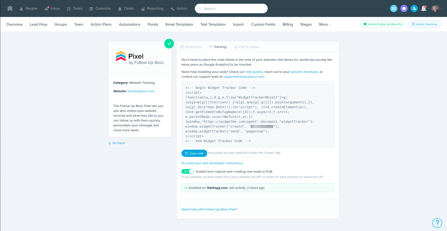Click the Follow Up Boss logo icon
This screenshot has height=231, width=447.
(x=10, y=8)
